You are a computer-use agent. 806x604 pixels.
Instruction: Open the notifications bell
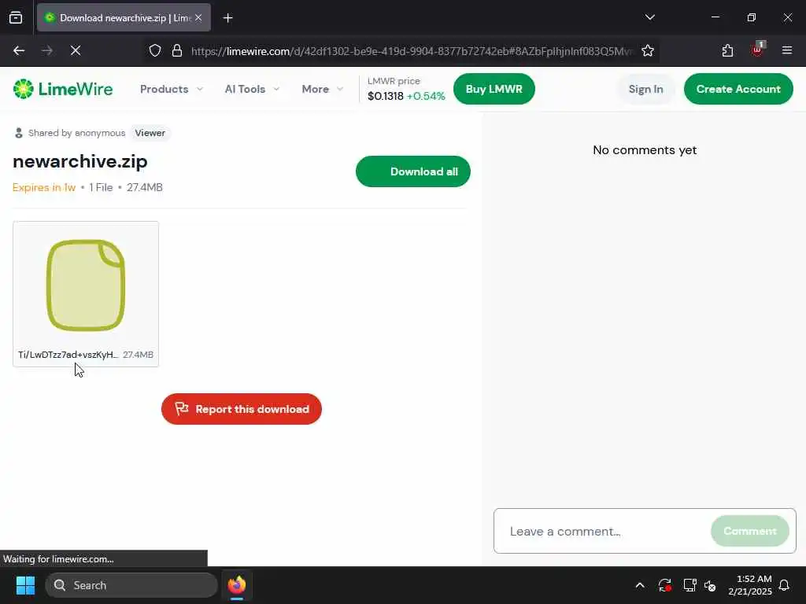785,585
